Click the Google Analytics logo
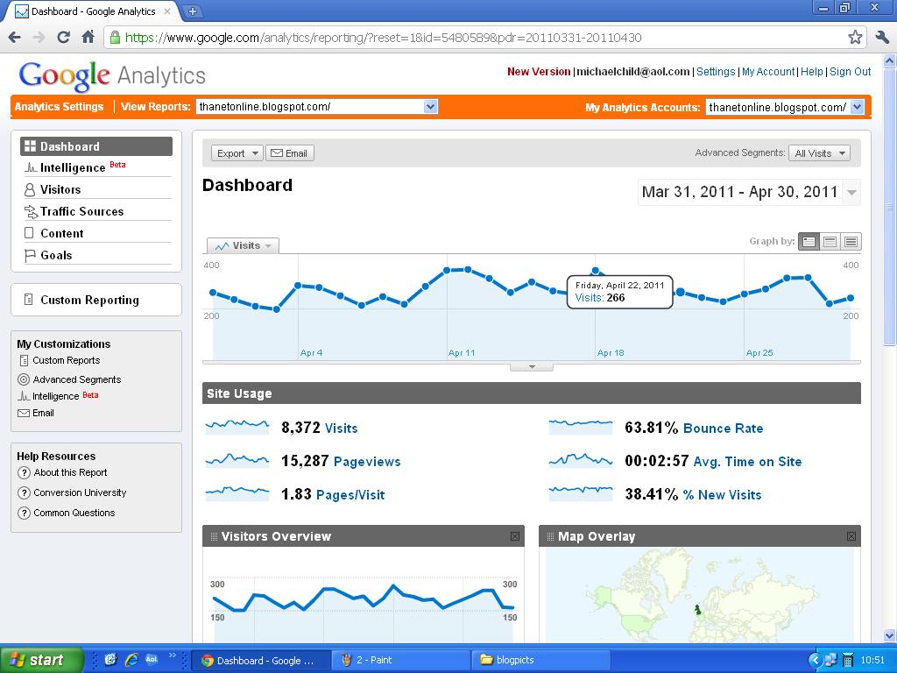This screenshot has height=673, width=897. (x=112, y=75)
